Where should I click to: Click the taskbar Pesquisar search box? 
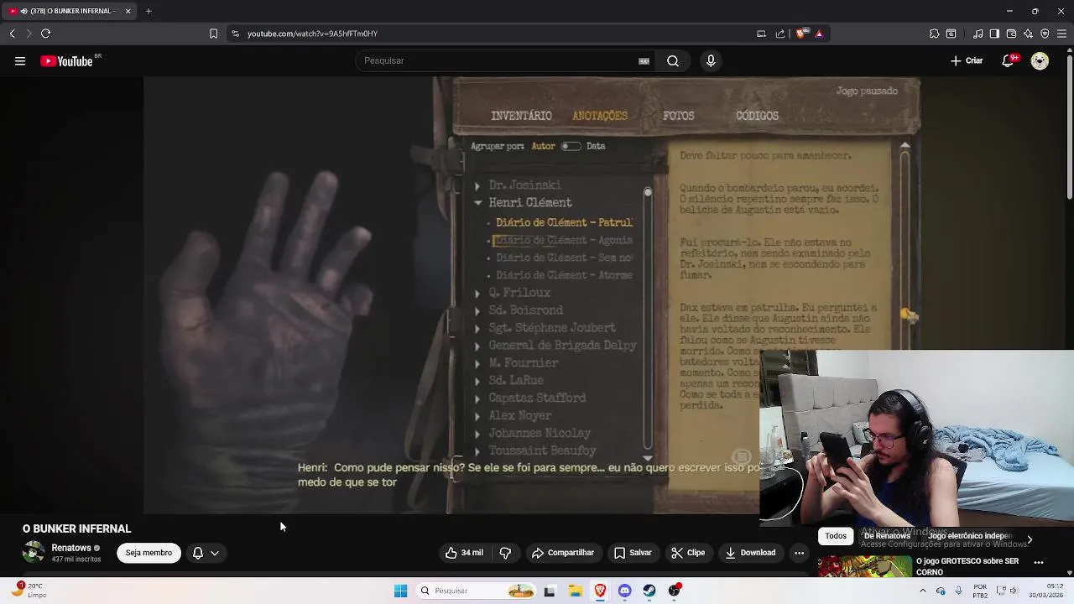click(x=477, y=591)
